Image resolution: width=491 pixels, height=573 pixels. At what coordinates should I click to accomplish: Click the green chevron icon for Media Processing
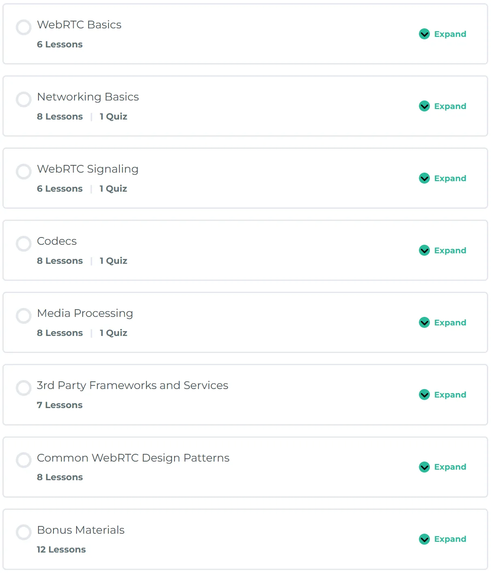(x=424, y=323)
